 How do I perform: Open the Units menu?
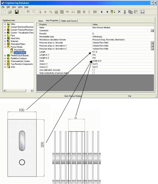[x=20, y=7]
